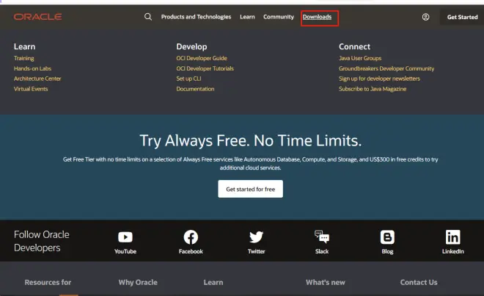Click the Develop section heading
The width and height of the screenshot is (484, 296).
click(x=191, y=47)
